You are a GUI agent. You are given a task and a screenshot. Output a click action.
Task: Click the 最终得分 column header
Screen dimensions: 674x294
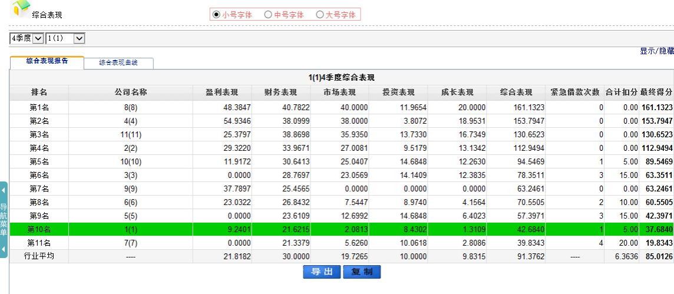(x=656, y=92)
